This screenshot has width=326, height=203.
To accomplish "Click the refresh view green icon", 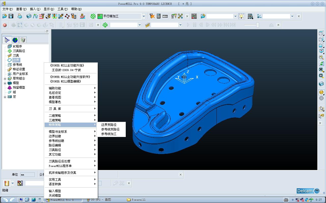I will tap(321, 63).
